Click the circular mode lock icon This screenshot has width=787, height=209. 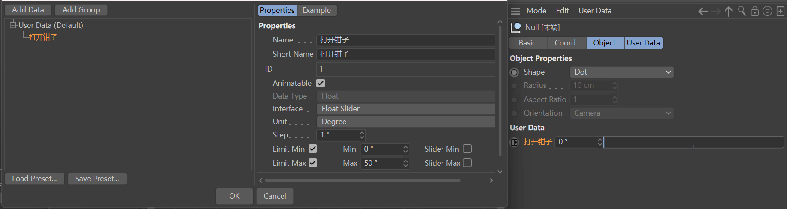pos(767,12)
